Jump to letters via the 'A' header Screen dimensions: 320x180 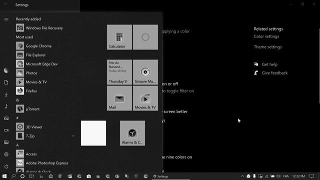(17, 145)
